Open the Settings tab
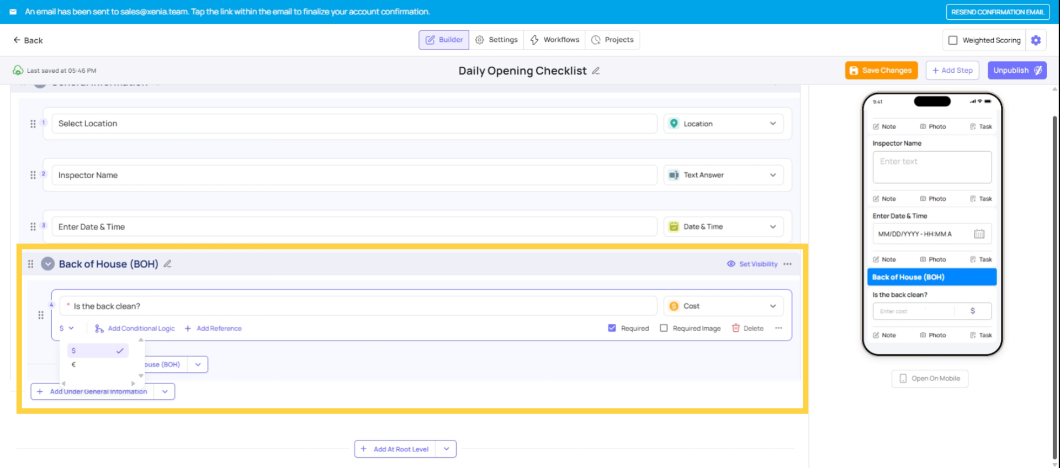 point(496,40)
